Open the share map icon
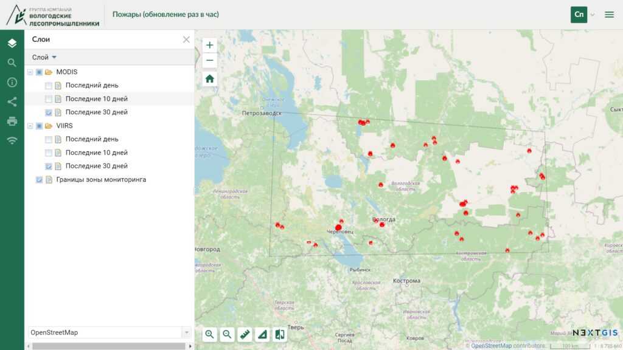Viewport: 623px width, 350px height. pos(12,101)
